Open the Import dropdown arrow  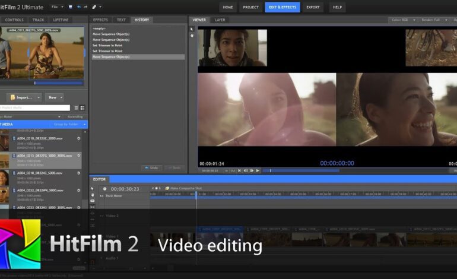(x=39, y=97)
